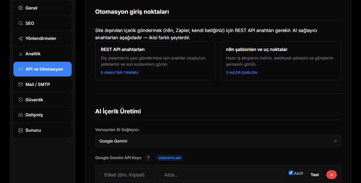Screen dimensions: 361x183
Task: Focus the AIza... API key input field
Action: (222, 175)
